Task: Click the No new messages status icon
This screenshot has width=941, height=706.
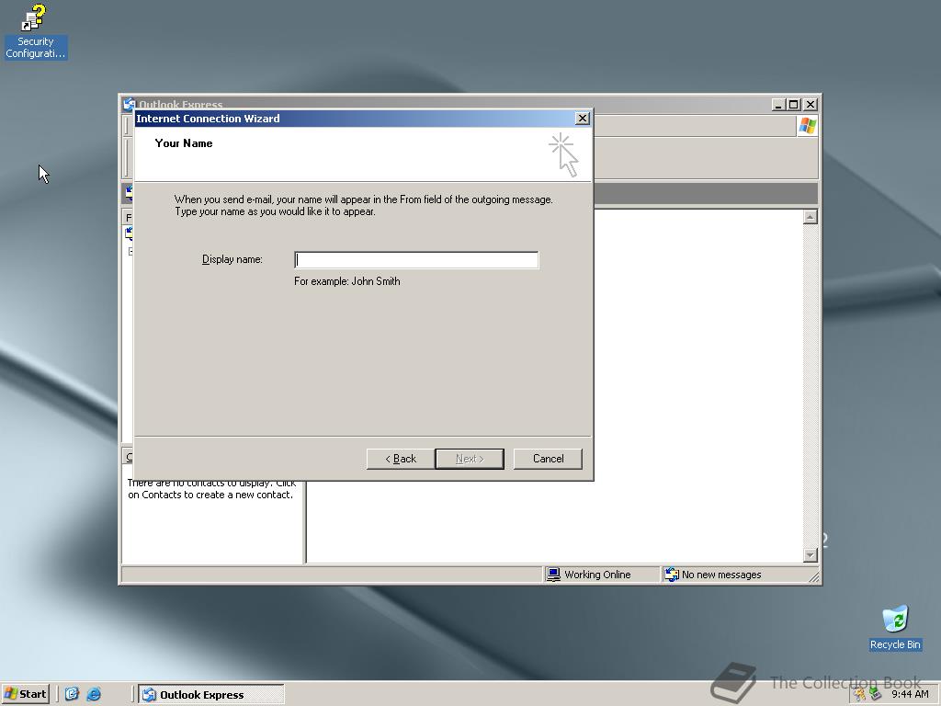Action: (672, 575)
